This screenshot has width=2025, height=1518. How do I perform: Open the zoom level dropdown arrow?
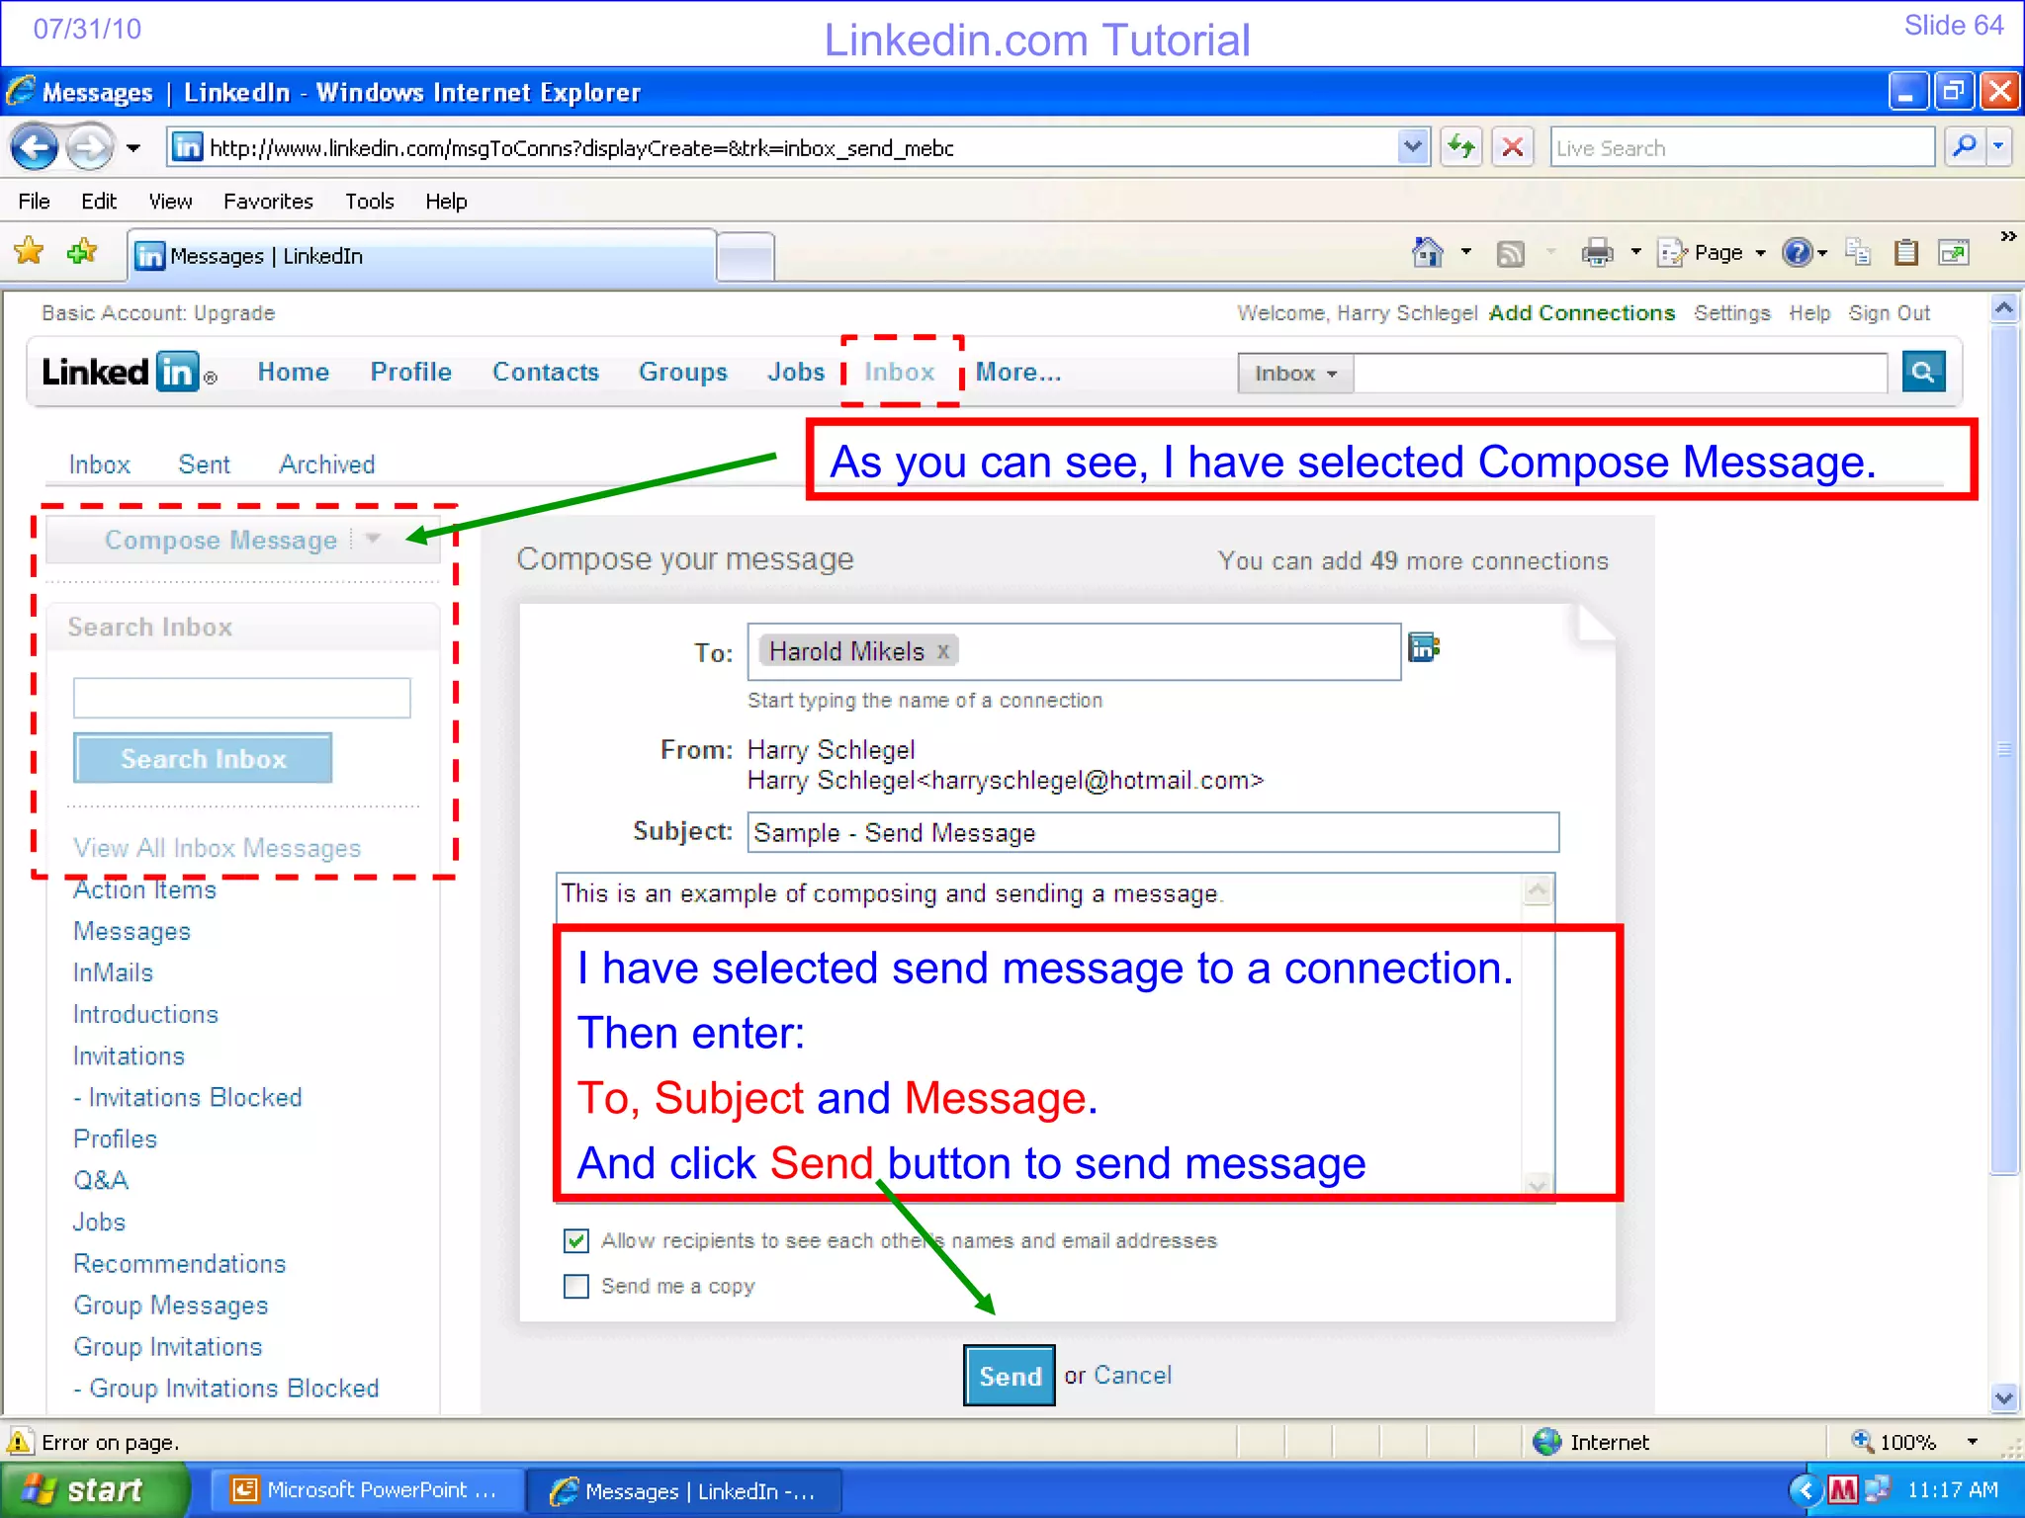tap(1973, 1442)
